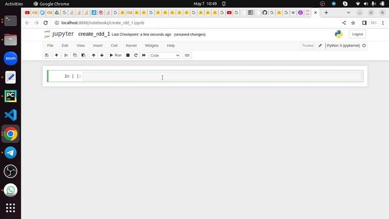Switch to the GitHub tab
Viewport: 389px width, 219px height.
click(x=265, y=12)
